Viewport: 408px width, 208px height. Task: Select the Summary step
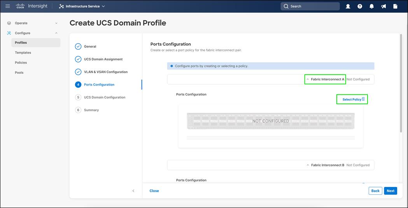click(x=91, y=110)
